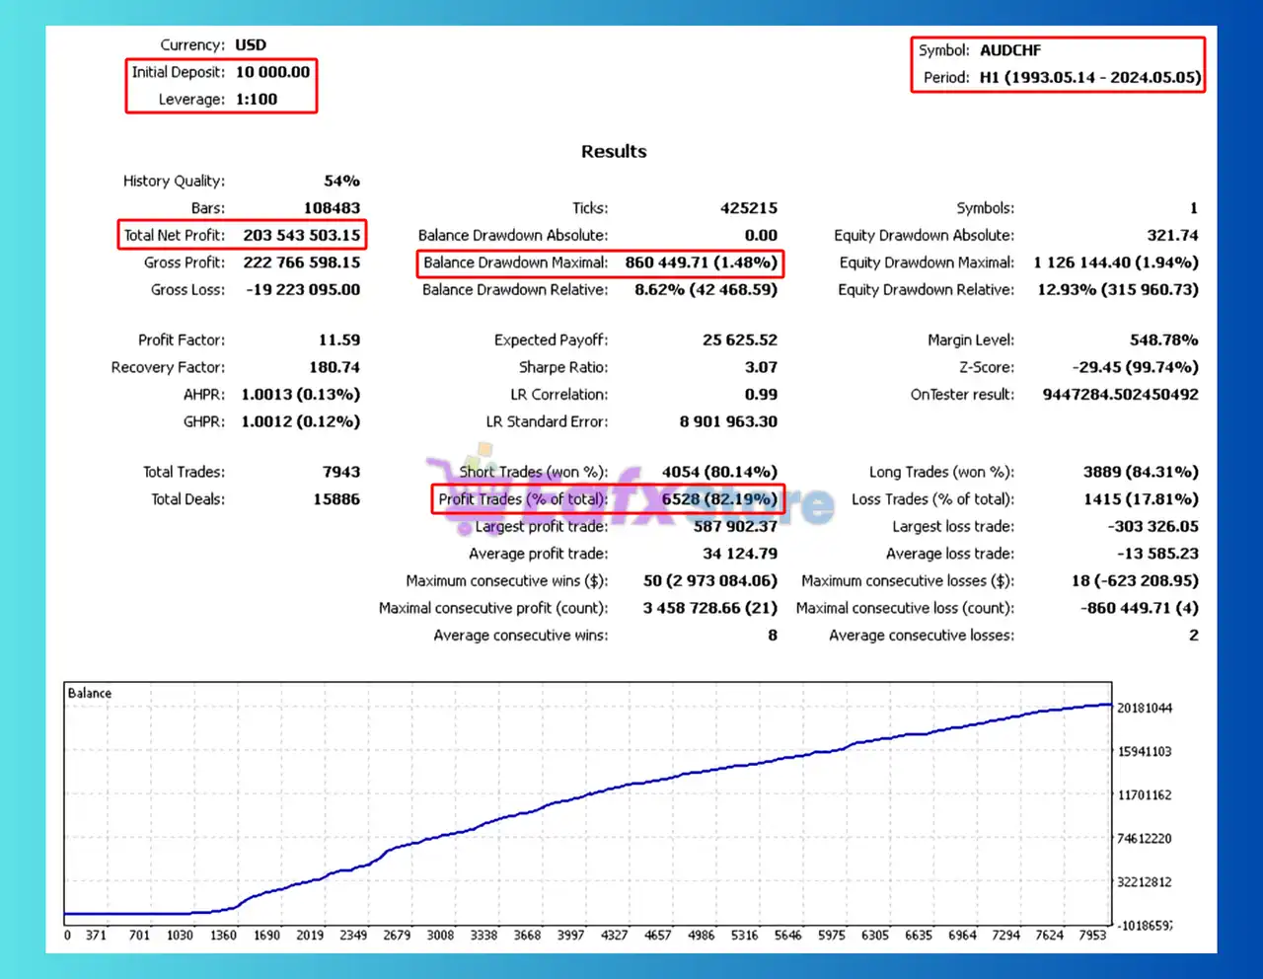Select the Total Trades value 7943
1263x979 pixels.
(340, 472)
